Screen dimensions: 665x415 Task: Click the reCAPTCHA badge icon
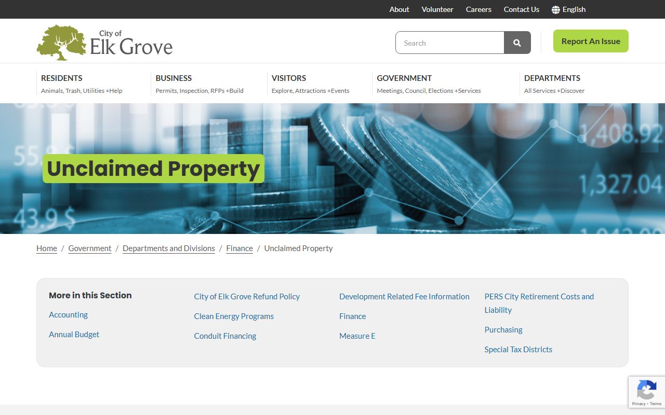point(646,390)
